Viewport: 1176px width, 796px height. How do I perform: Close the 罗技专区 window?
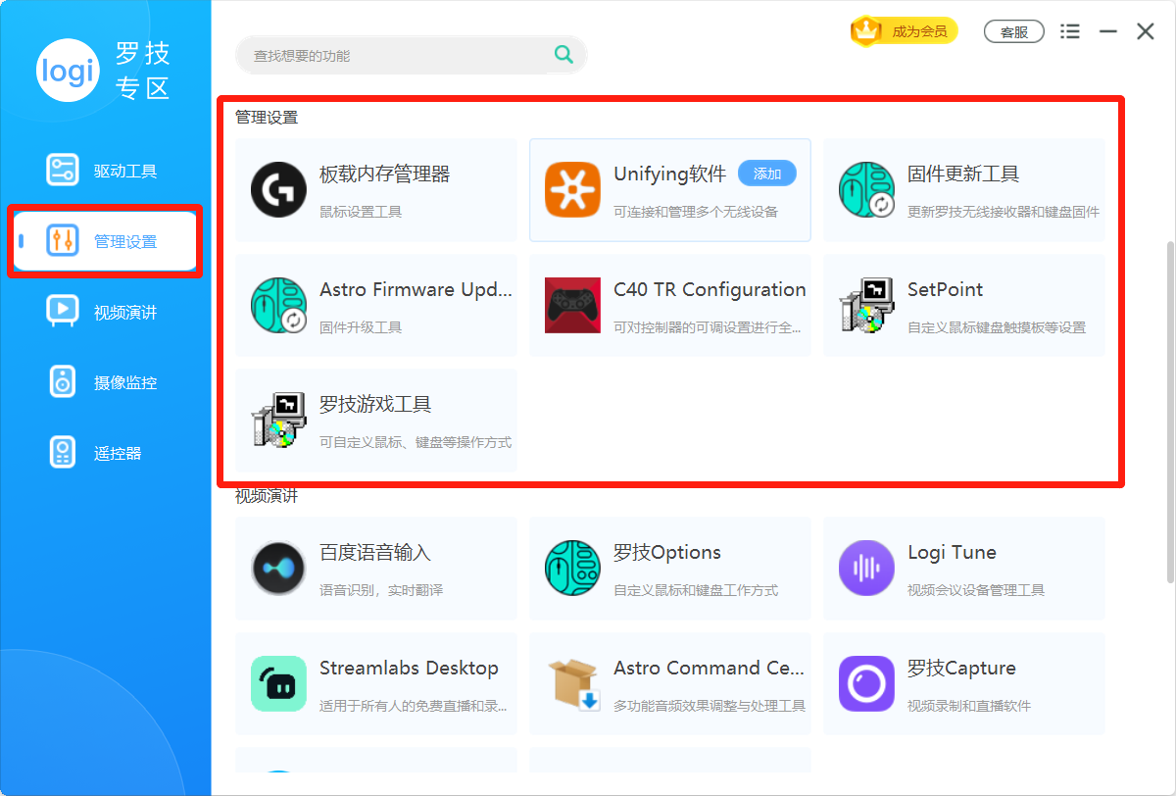(x=1145, y=31)
